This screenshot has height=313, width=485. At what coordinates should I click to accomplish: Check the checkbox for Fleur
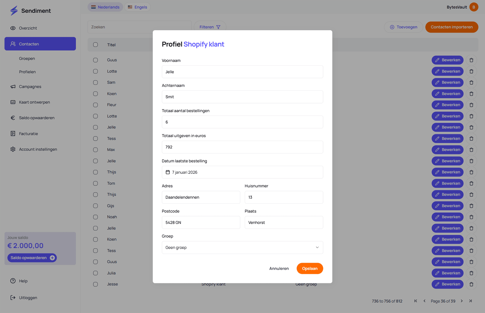pyautogui.click(x=95, y=105)
